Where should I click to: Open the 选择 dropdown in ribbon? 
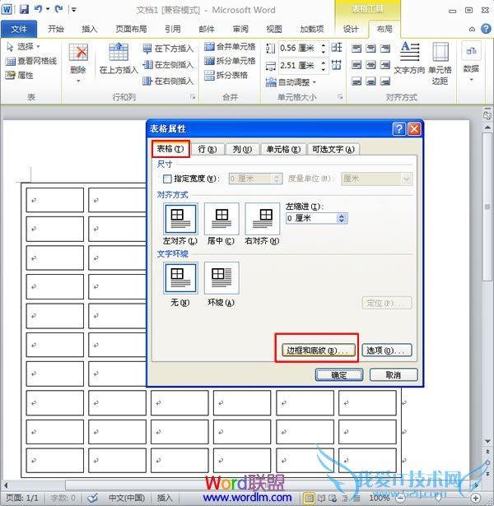click(23, 46)
